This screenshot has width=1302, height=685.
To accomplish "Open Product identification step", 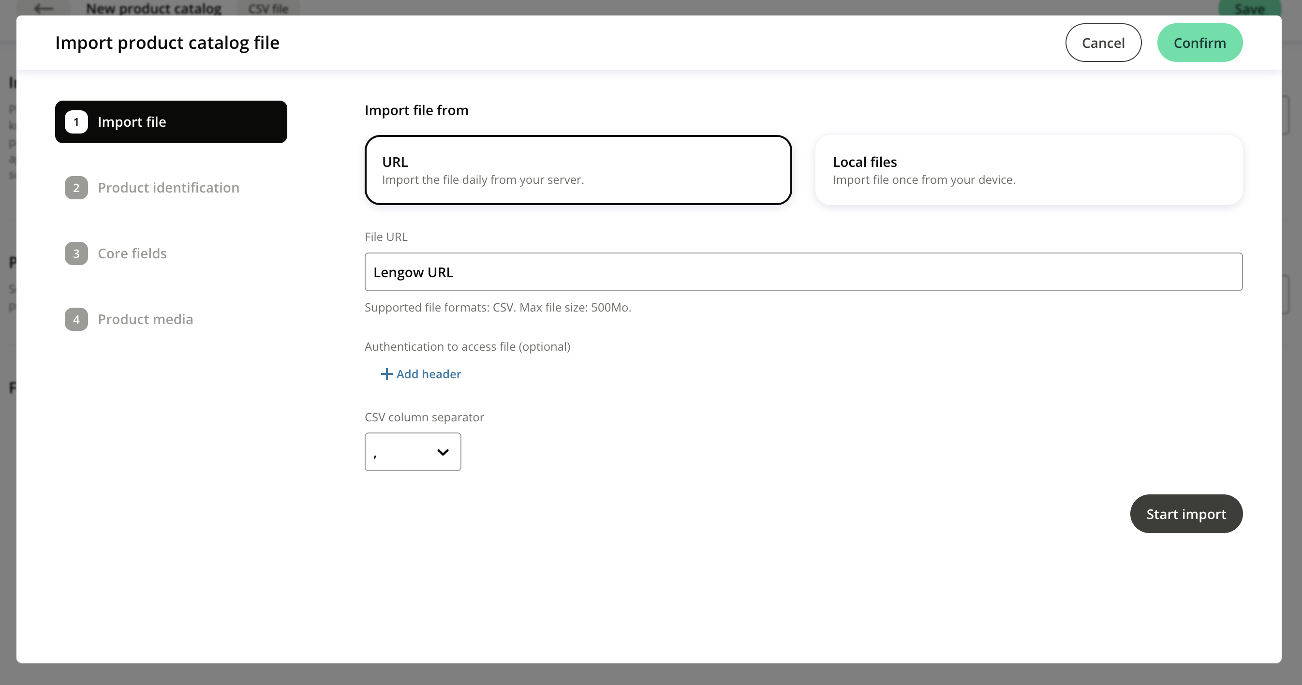I will tap(168, 188).
